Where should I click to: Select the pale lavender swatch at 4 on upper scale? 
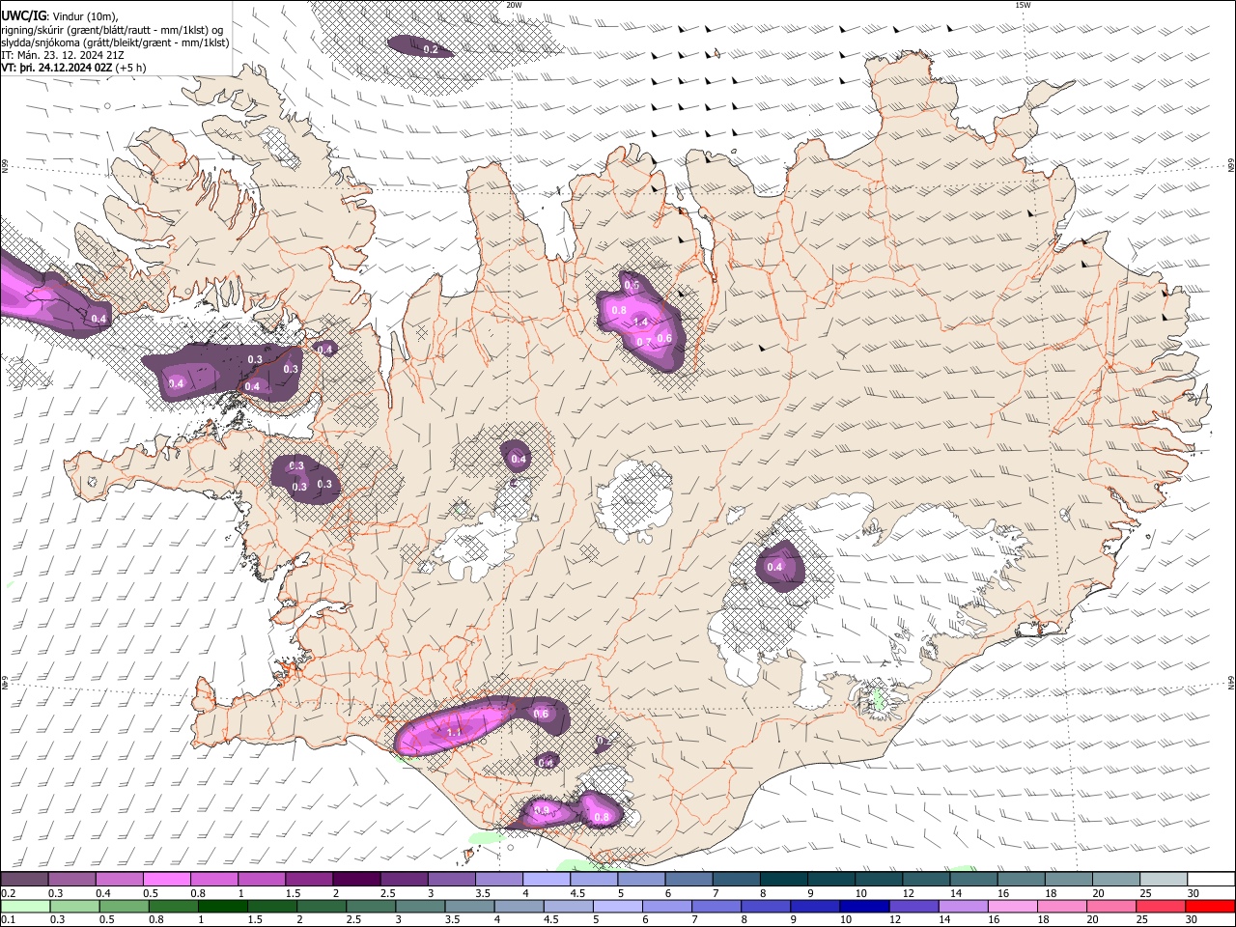pos(546,880)
